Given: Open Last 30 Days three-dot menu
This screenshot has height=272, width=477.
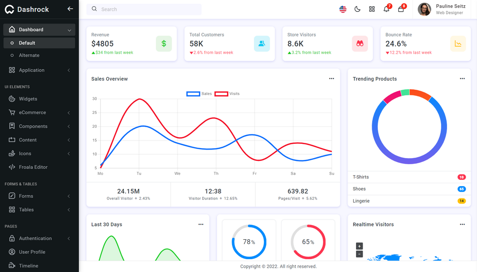Looking at the screenshot, I should (x=201, y=224).
